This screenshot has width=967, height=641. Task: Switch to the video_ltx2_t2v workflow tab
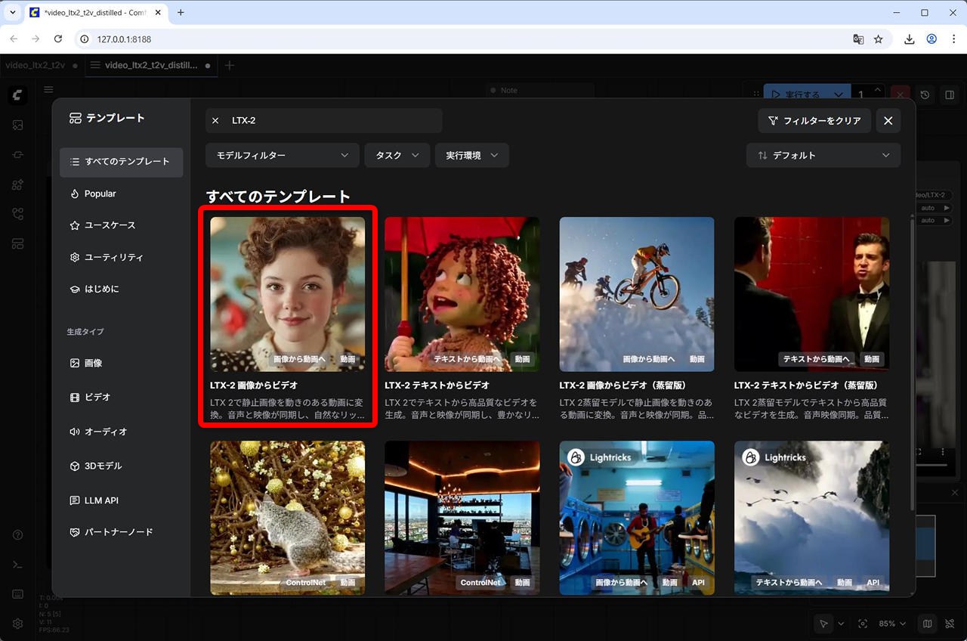[x=36, y=66]
